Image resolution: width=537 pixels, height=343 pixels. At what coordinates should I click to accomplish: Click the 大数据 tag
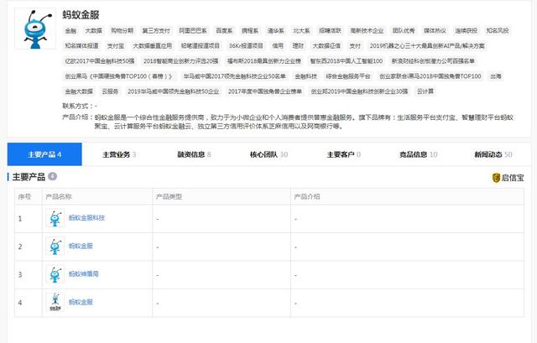tap(93, 31)
